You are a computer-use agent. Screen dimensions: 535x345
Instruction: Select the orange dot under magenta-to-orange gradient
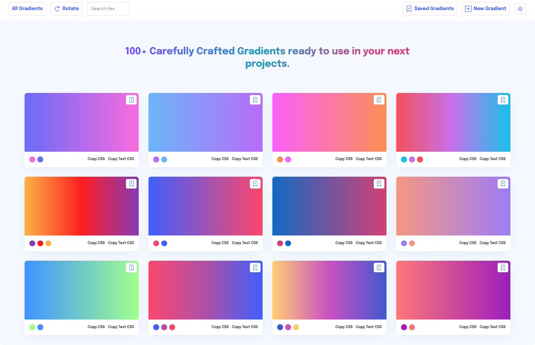click(280, 159)
